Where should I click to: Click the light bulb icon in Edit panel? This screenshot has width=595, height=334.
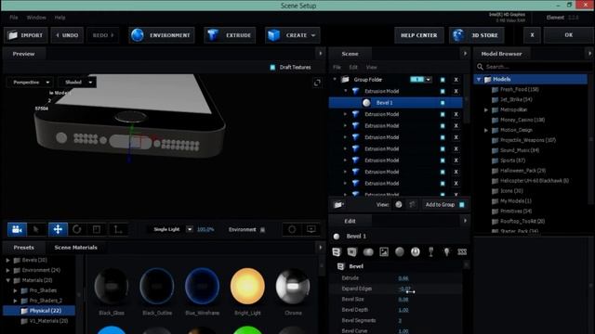(446, 251)
